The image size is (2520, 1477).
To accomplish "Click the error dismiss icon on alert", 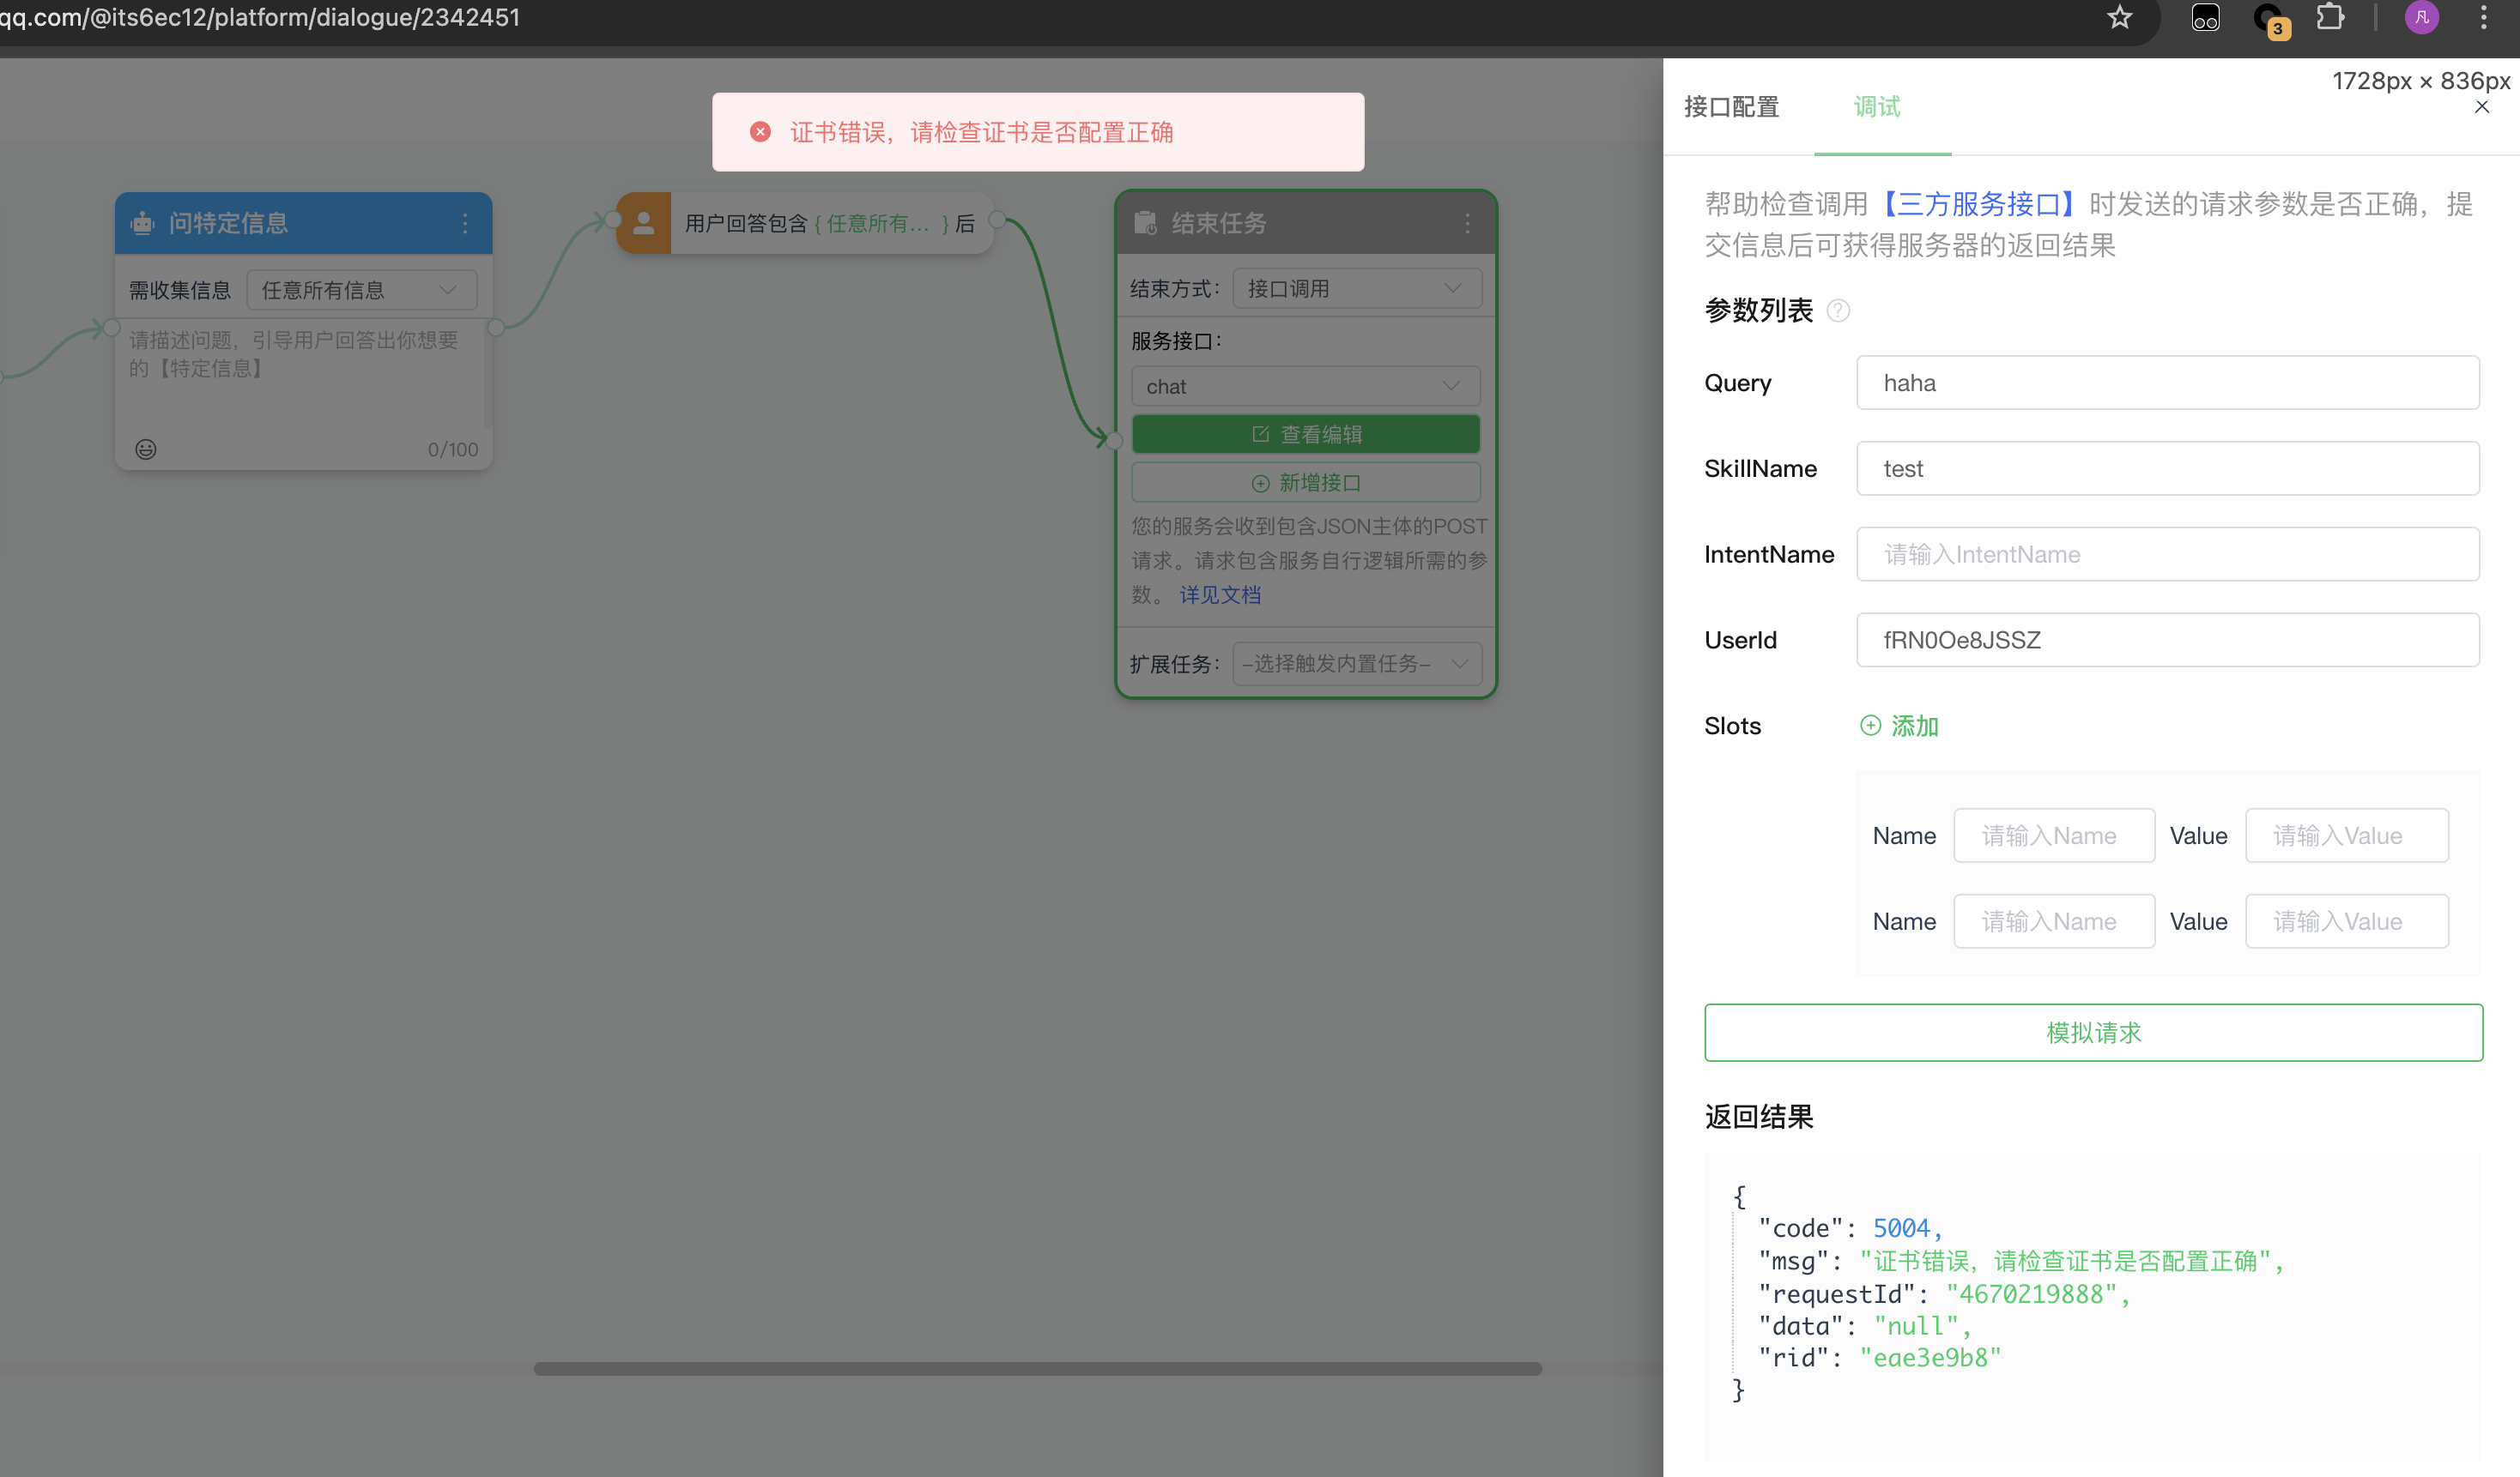I will 761,132.
